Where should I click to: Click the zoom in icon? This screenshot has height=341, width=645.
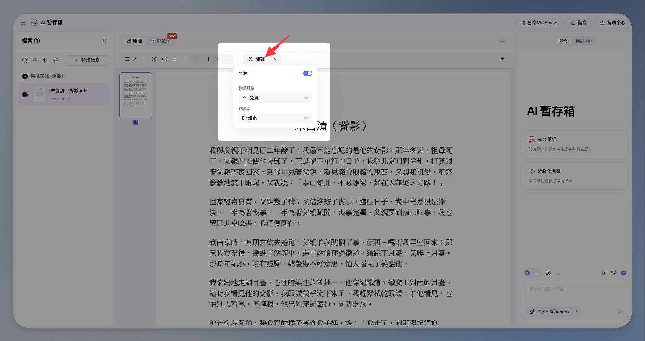point(154,59)
